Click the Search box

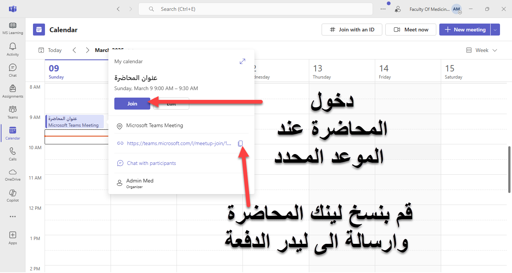[x=255, y=9]
